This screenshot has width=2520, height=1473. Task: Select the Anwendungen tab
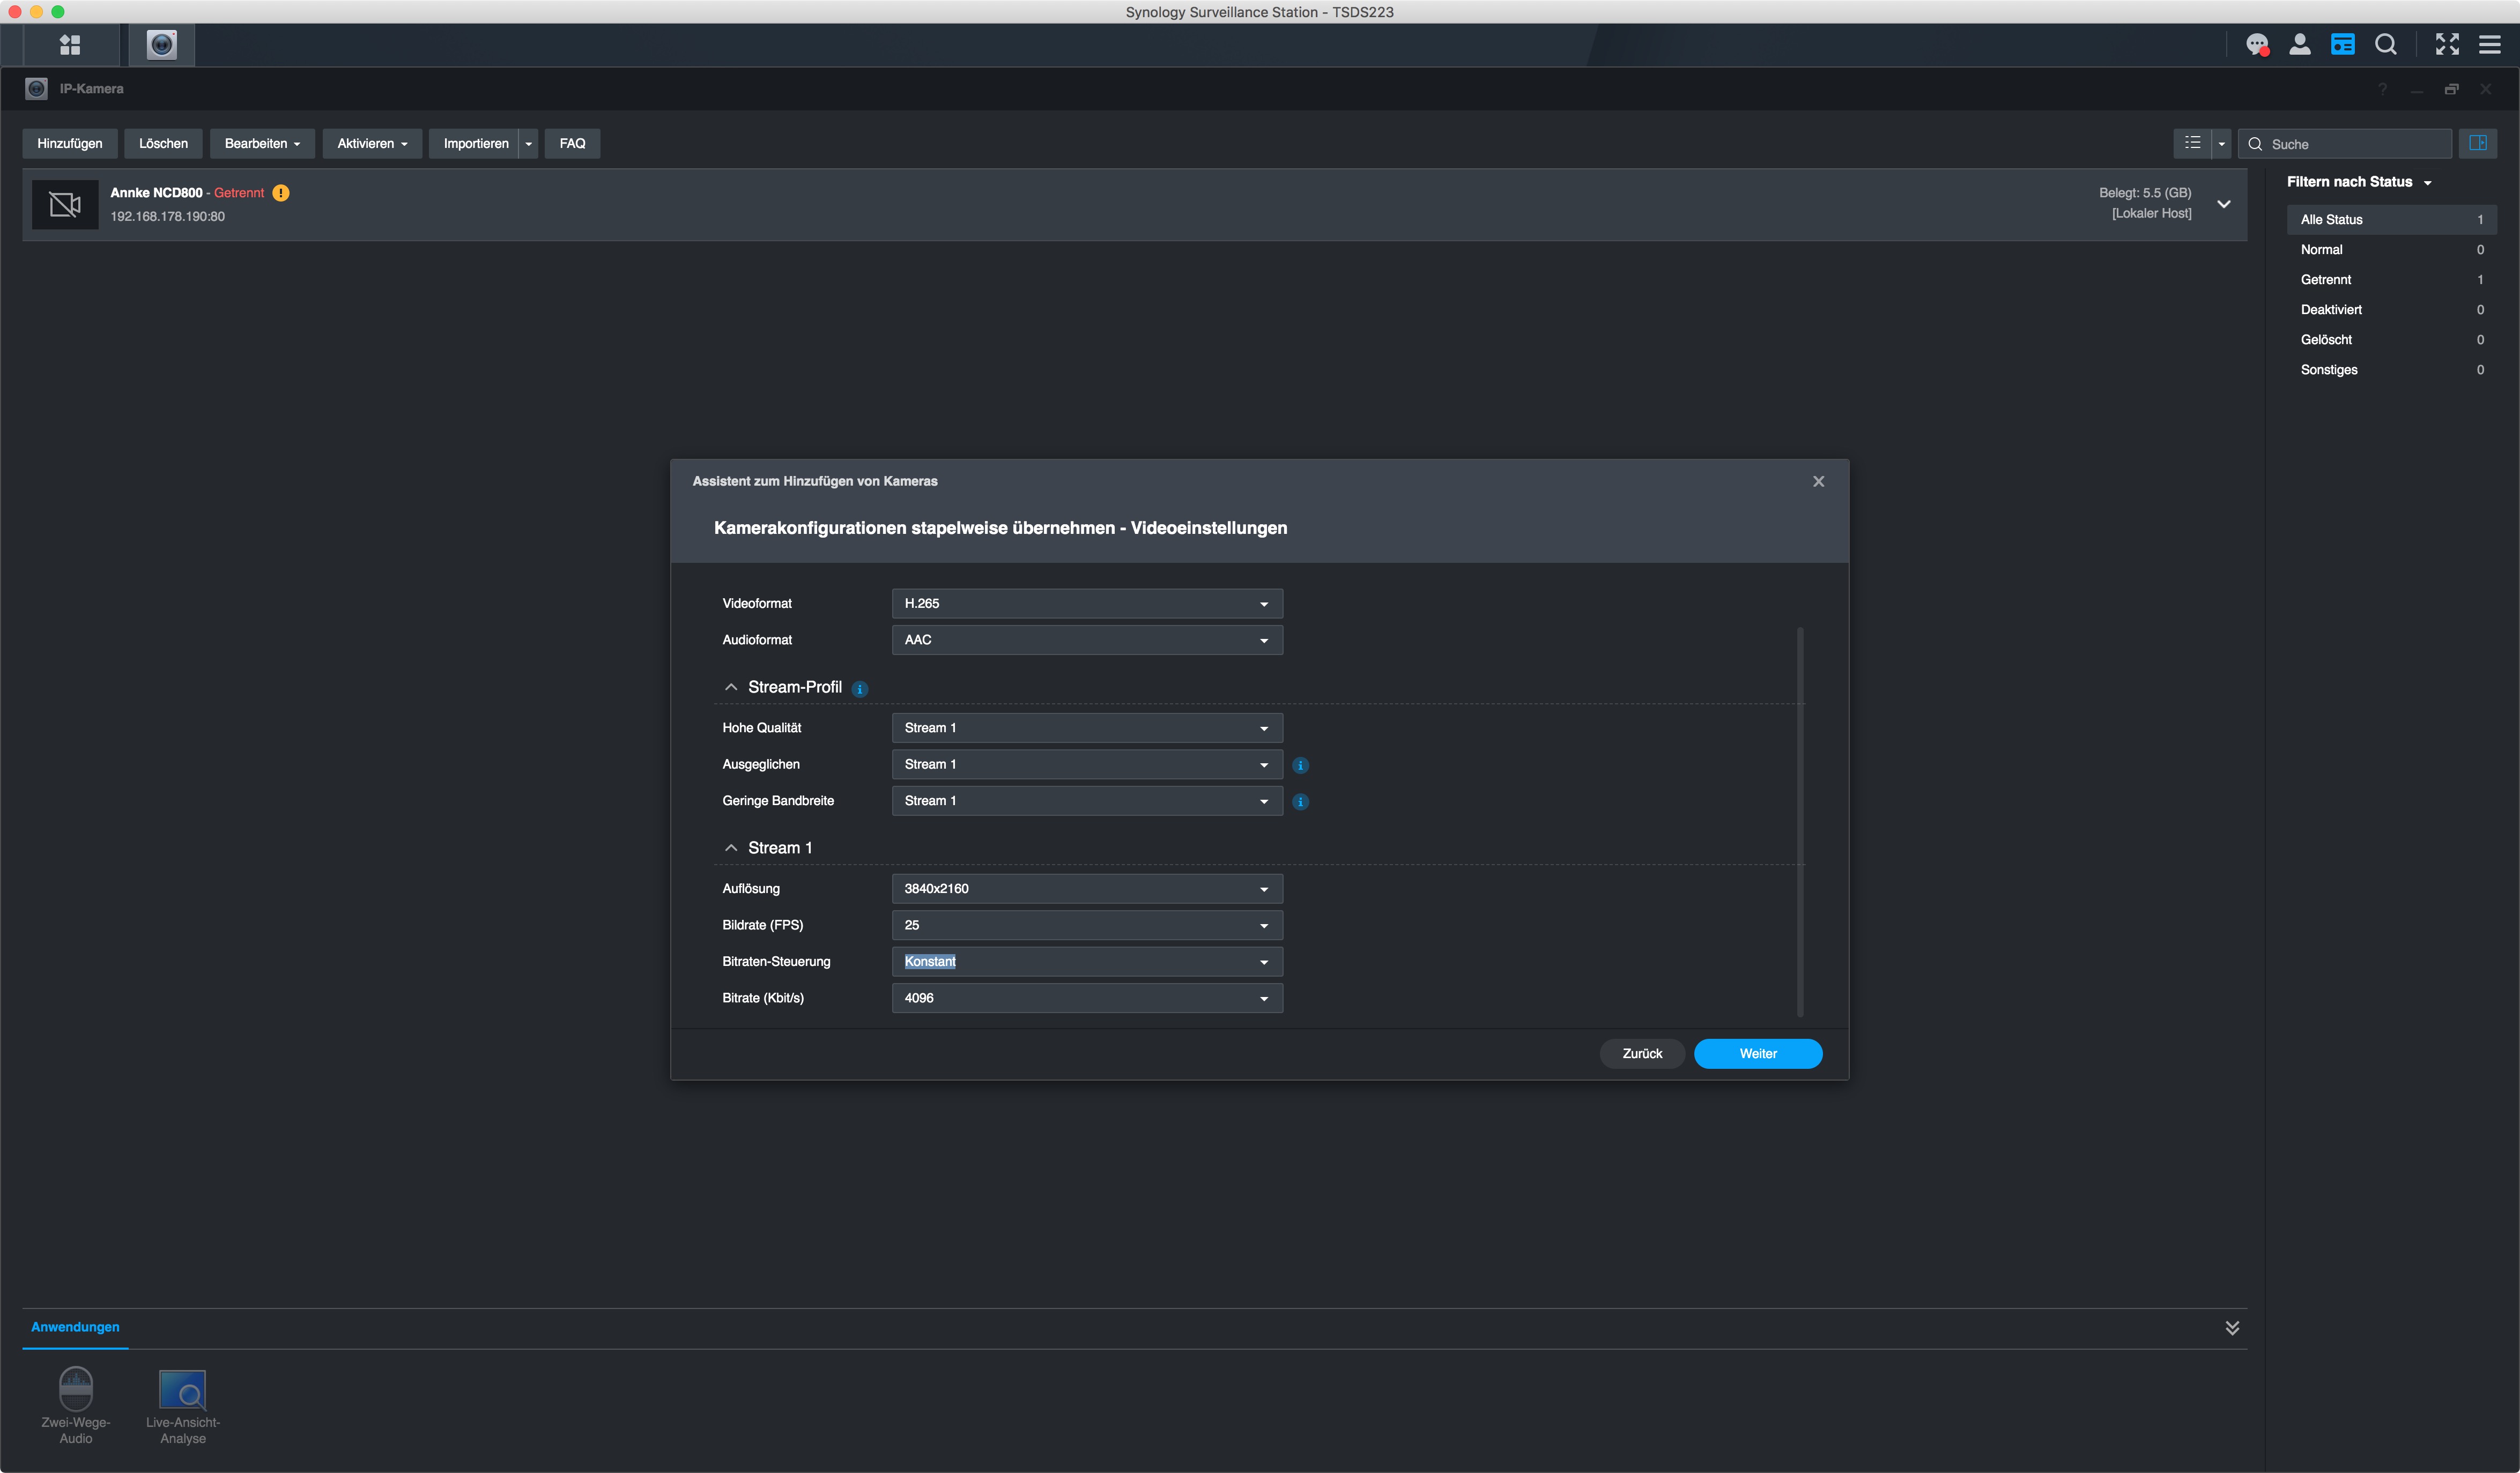click(75, 1327)
